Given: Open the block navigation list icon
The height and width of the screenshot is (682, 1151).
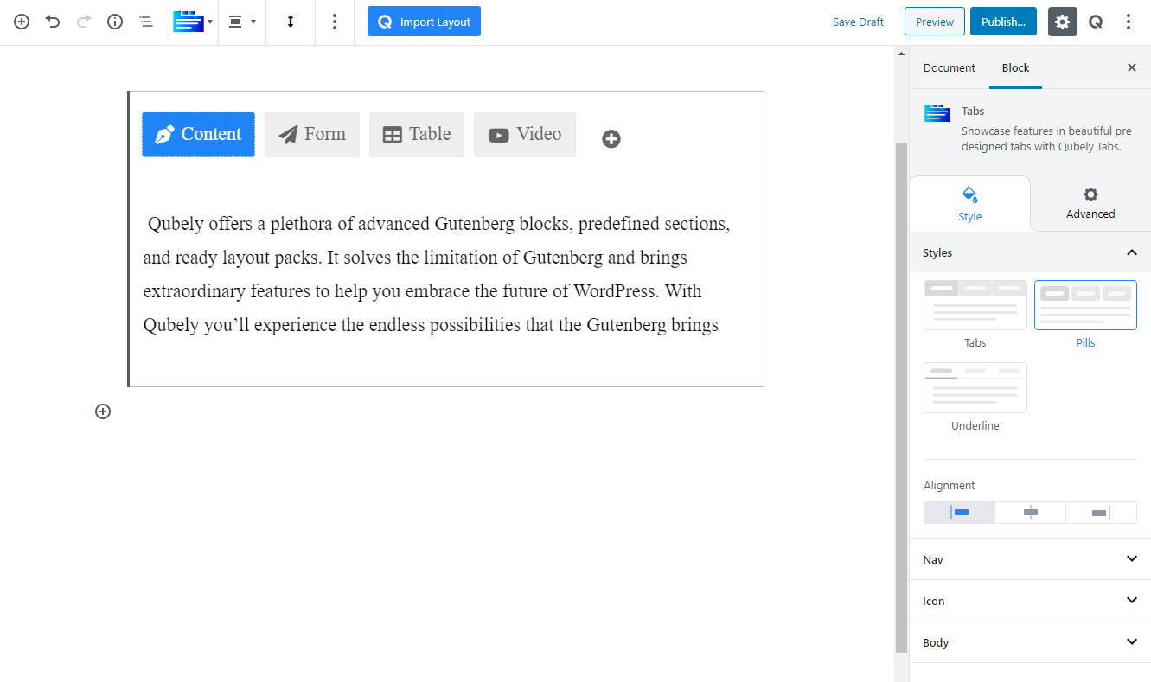Looking at the screenshot, I should (x=146, y=22).
